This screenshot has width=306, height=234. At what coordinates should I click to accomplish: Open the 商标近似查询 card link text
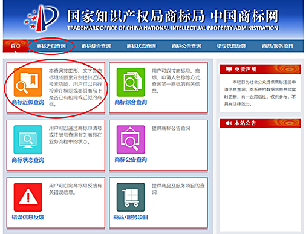[x=28, y=102]
